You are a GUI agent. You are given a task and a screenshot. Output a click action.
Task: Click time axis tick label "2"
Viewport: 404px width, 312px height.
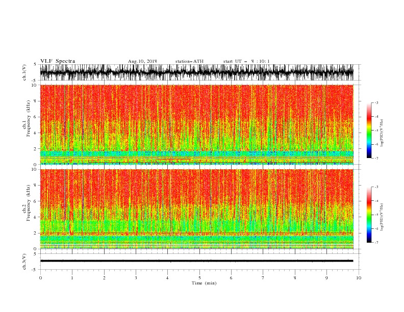click(104, 278)
